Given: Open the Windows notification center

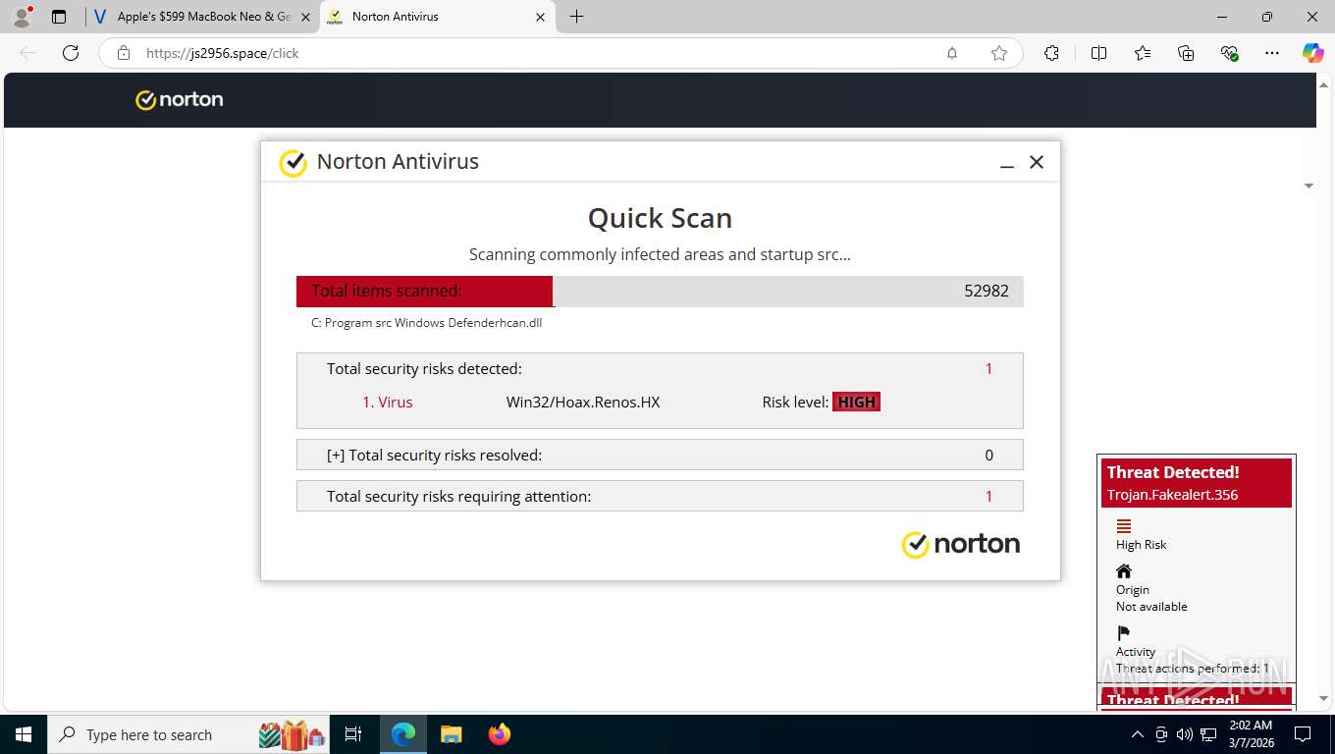Looking at the screenshot, I should tap(1303, 734).
